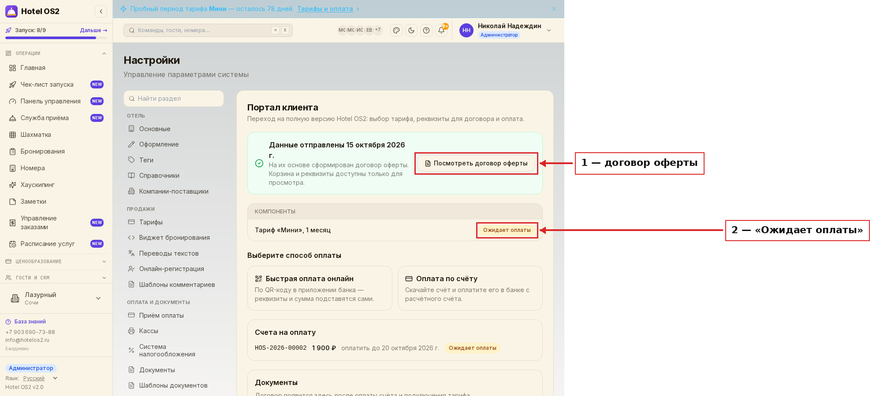Open the help question-mark icon
880x396 pixels.
[426, 30]
